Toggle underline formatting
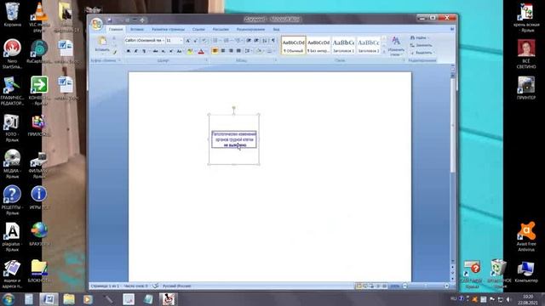The width and height of the screenshot is (545, 306). pos(144,51)
